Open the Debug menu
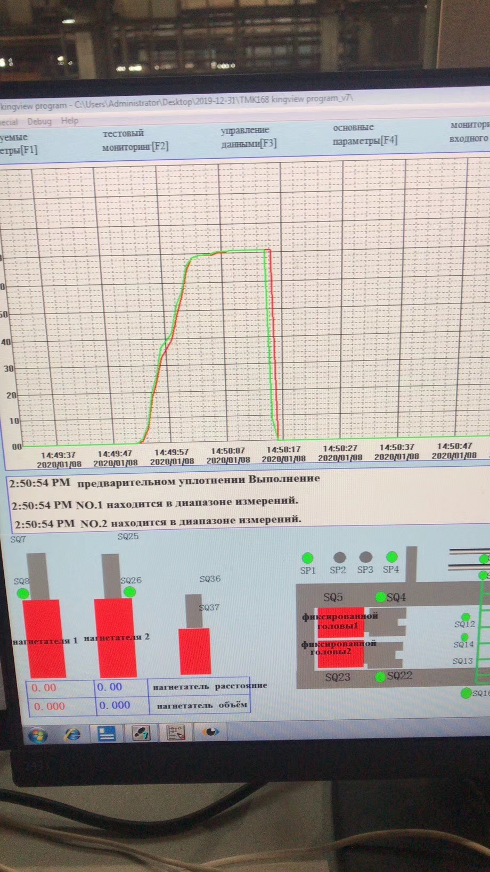490x872 pixels. (x=39, y=121)
